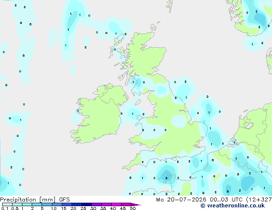This screenshot has width=272, height=210.
Task: Click the arrow tip beyond the 50 mark
Action: point(136,204)
